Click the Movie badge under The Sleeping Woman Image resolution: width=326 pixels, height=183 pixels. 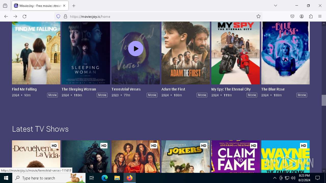click(102, 95)
